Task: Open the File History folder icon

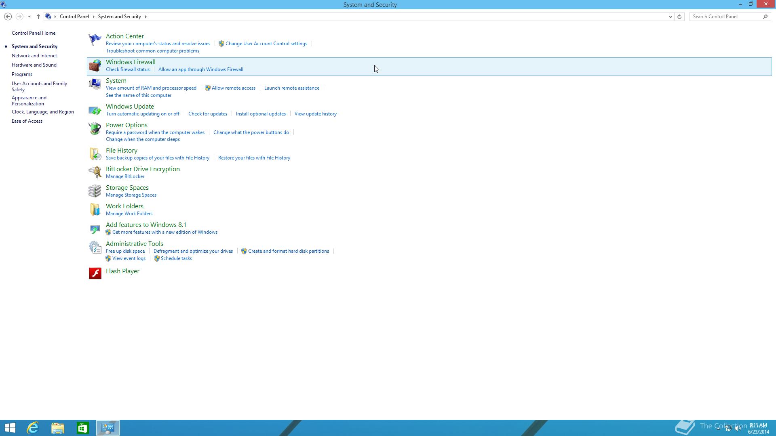Action: pyautogui.click(x=95, y=154)
